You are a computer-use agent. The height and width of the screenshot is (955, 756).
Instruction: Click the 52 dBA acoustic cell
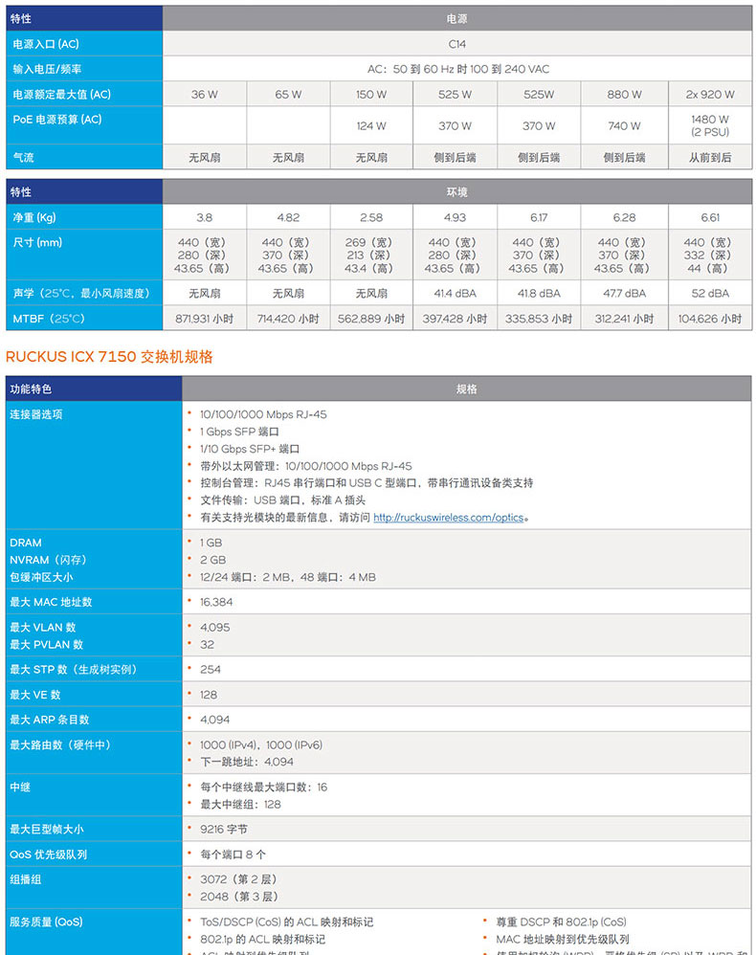(710, 294)
